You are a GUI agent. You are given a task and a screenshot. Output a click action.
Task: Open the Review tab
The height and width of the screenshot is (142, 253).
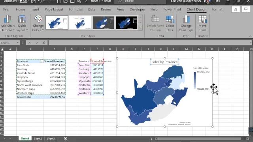click(106, 9)
